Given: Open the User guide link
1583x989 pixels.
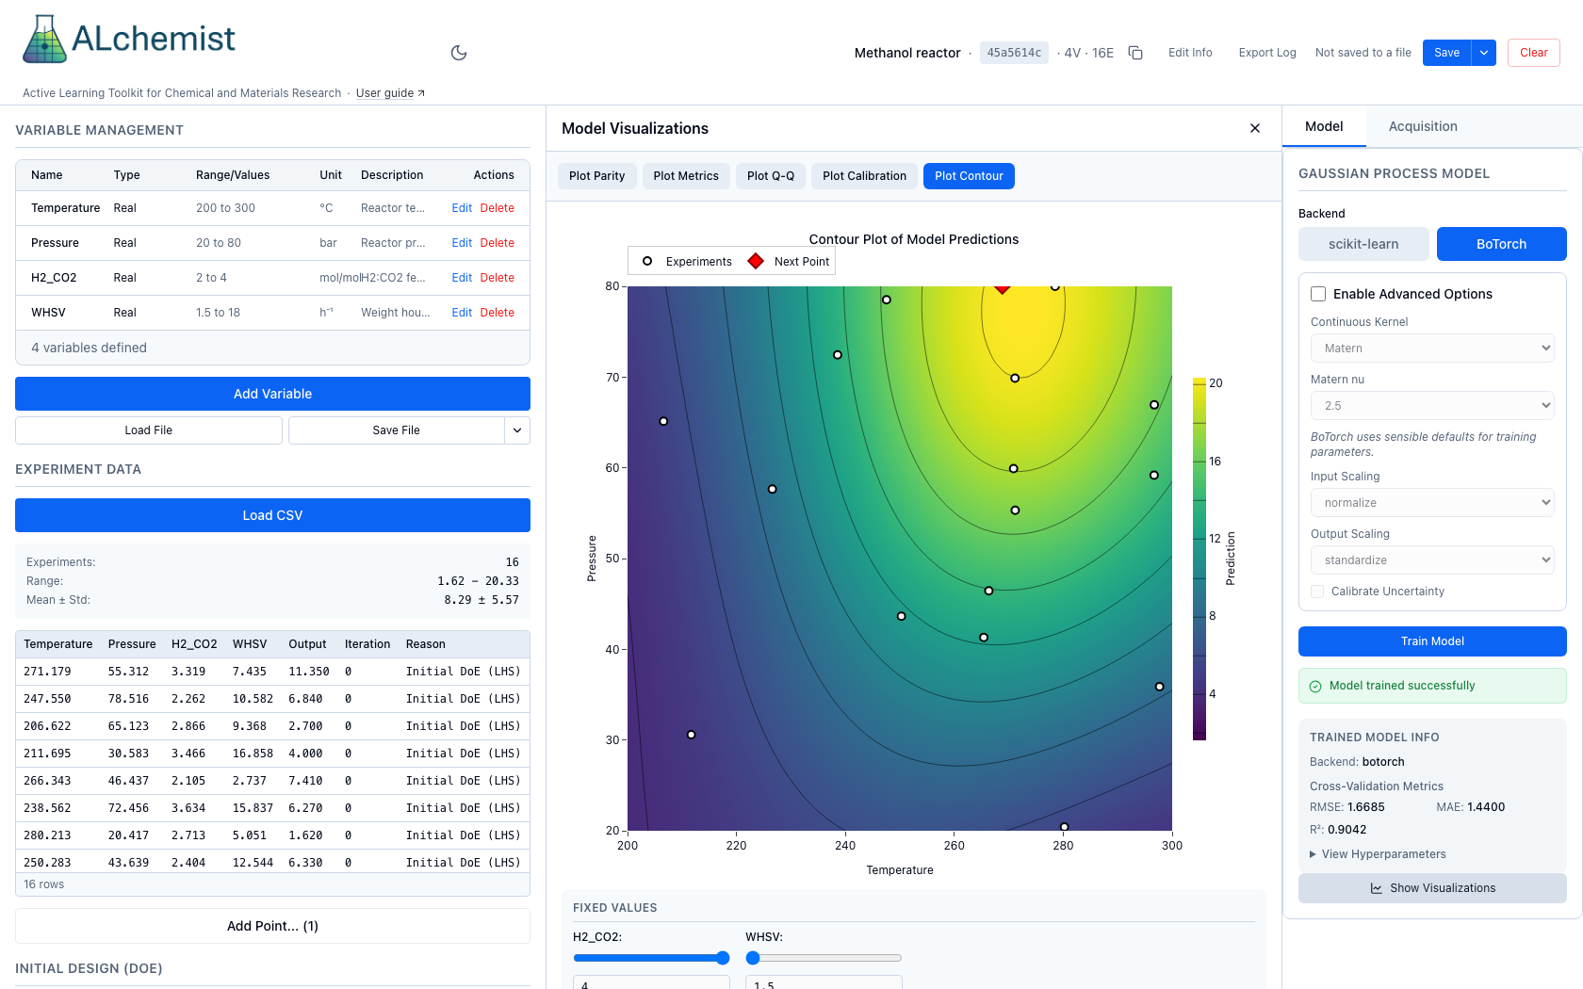Looking at the screenshot, I should pos(390,93).
